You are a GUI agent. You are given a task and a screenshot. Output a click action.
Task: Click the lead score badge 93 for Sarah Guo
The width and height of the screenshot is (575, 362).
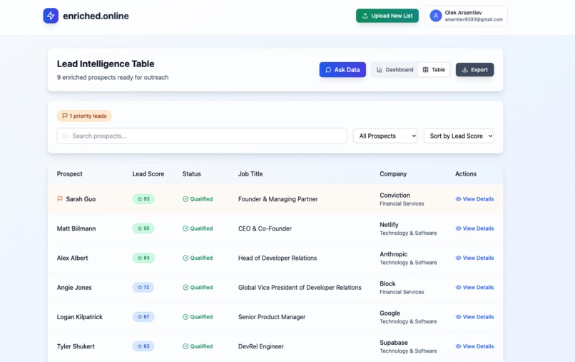click(143, 199)
